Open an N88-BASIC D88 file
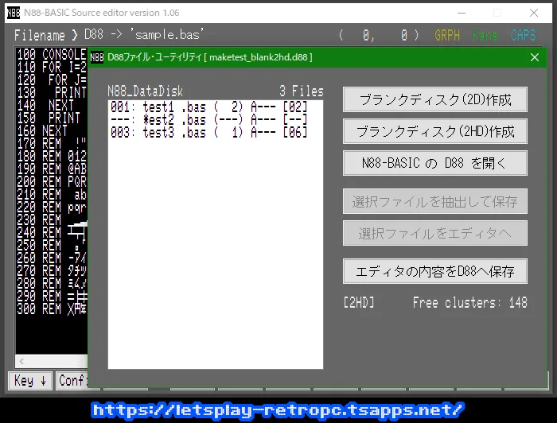The width and height of the screenshot is (557, 423). pos(434,162)
